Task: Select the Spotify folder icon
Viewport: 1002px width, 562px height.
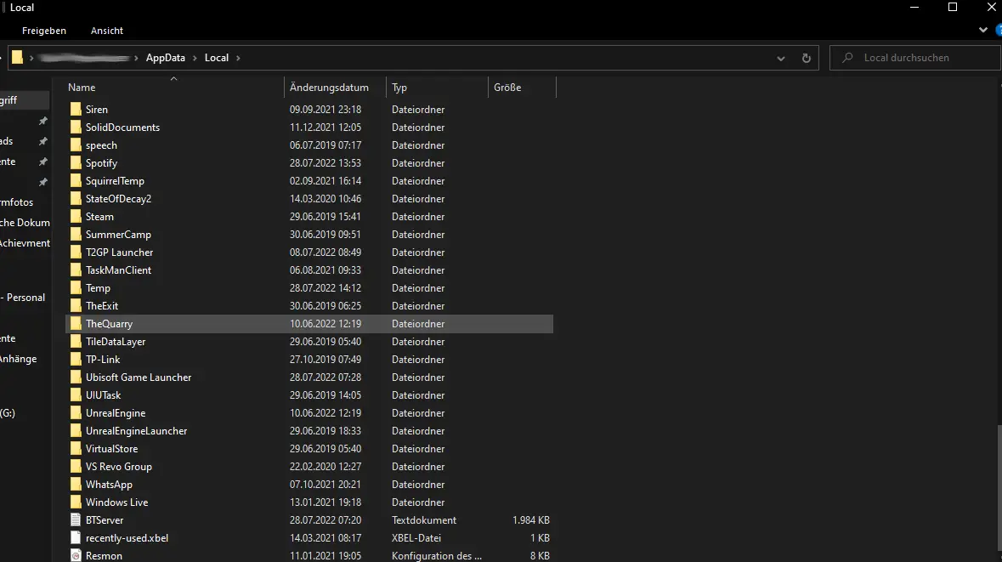Action: tap(76, 163)
